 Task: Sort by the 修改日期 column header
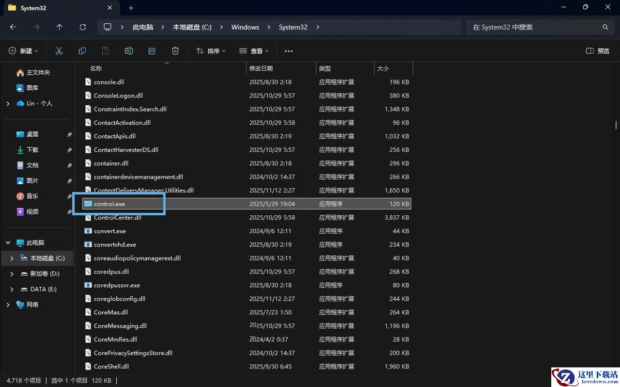(x=261, y=68)
